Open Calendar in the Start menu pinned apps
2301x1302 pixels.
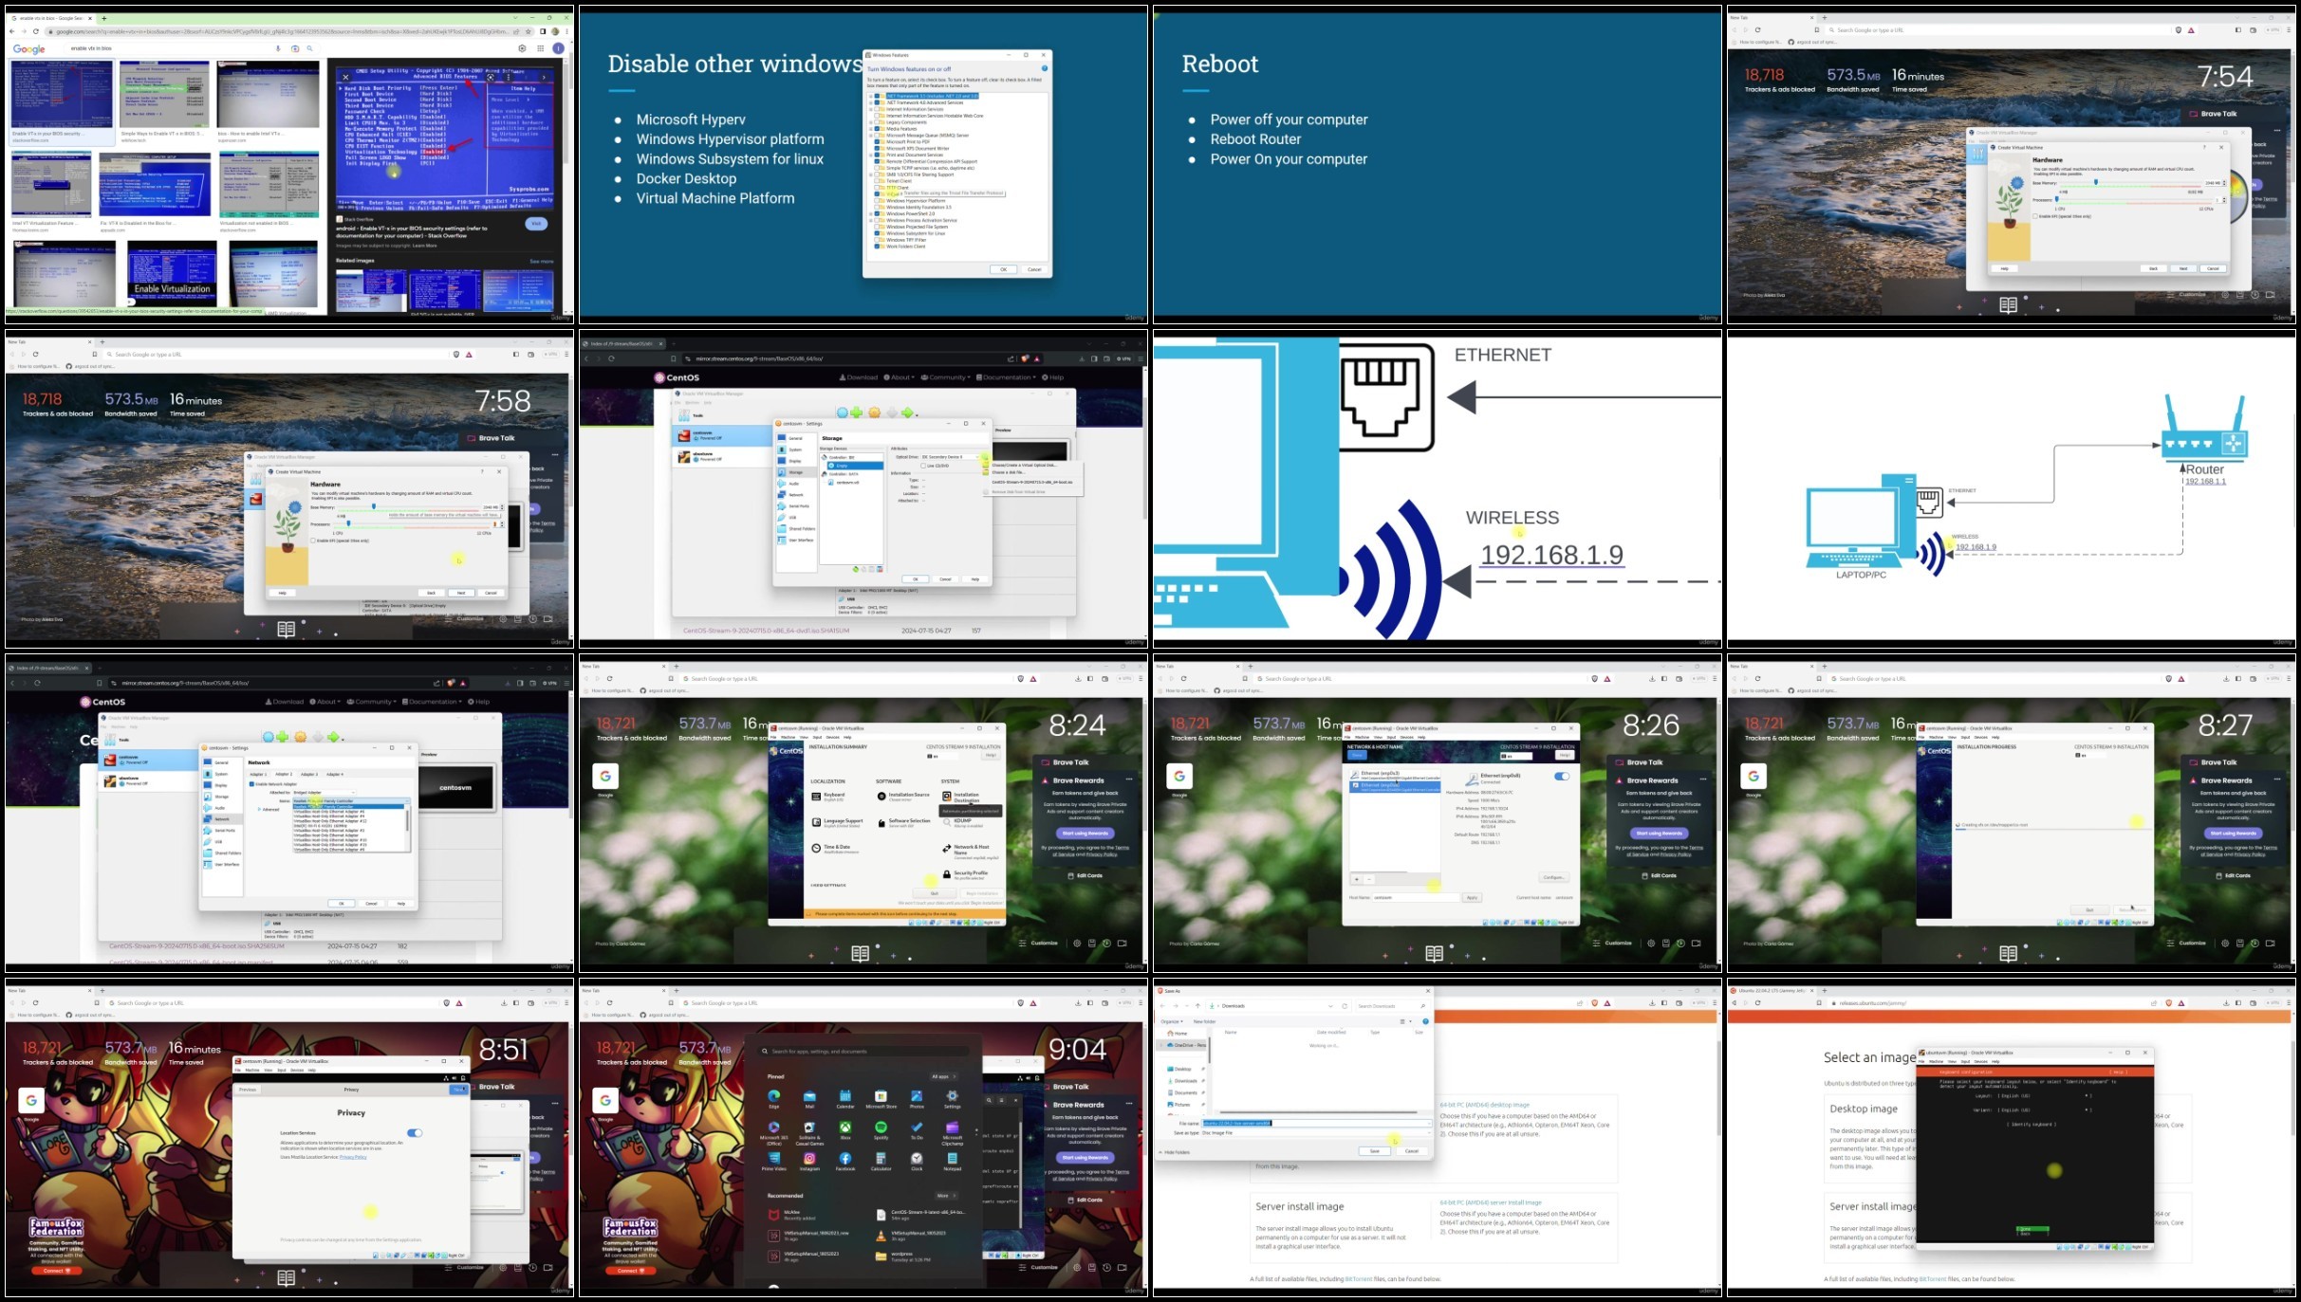[845, 1099]
